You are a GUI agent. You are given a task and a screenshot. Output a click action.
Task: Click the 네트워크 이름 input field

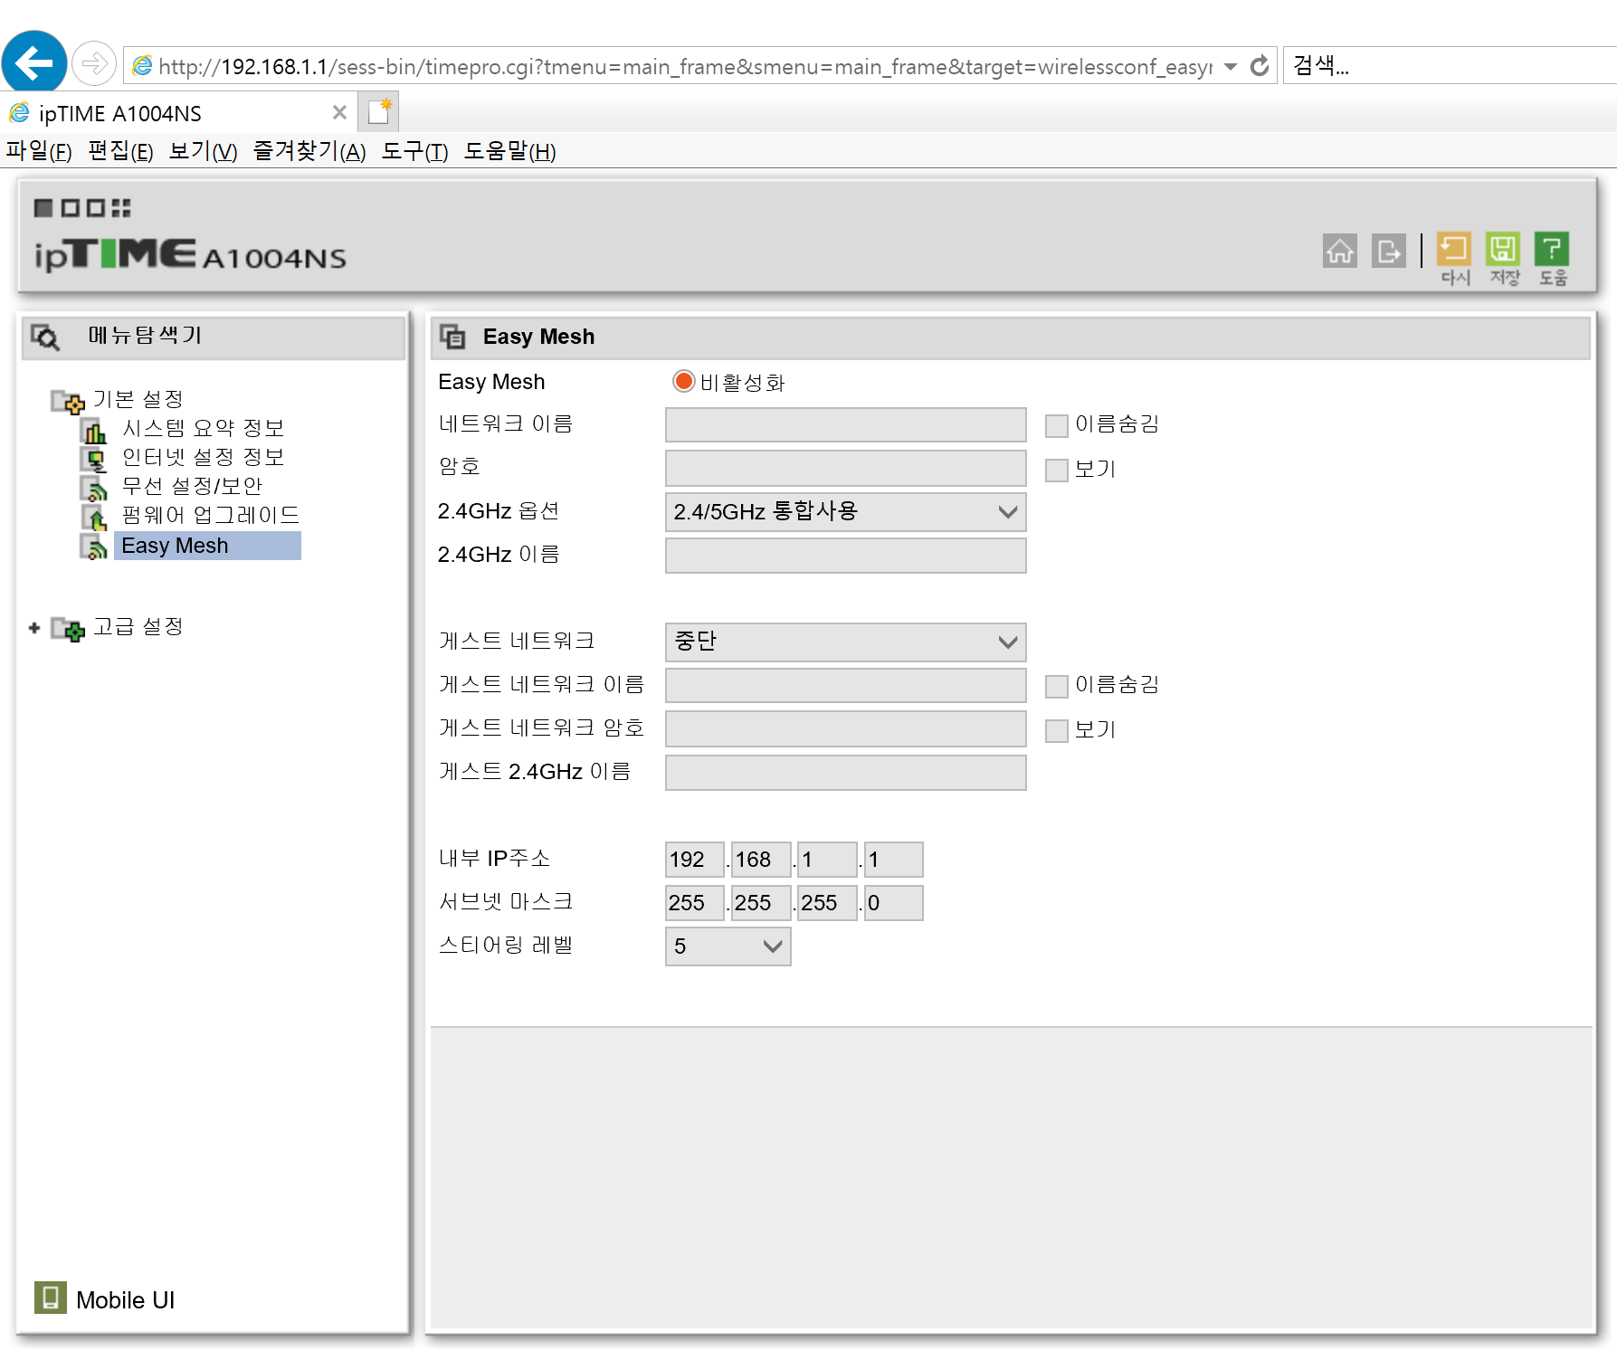(x=845, y=424)
